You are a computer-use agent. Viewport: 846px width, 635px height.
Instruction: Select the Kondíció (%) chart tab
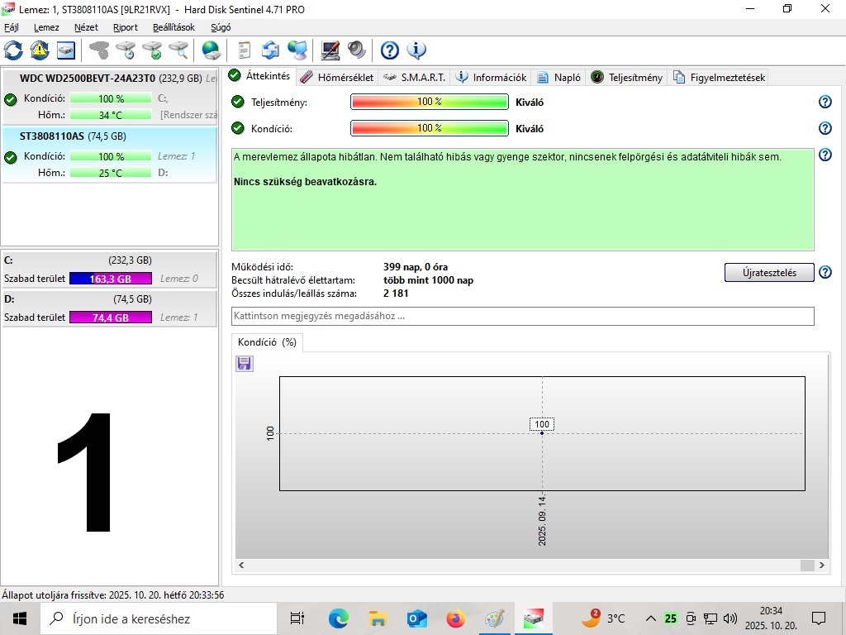[267, 342]
